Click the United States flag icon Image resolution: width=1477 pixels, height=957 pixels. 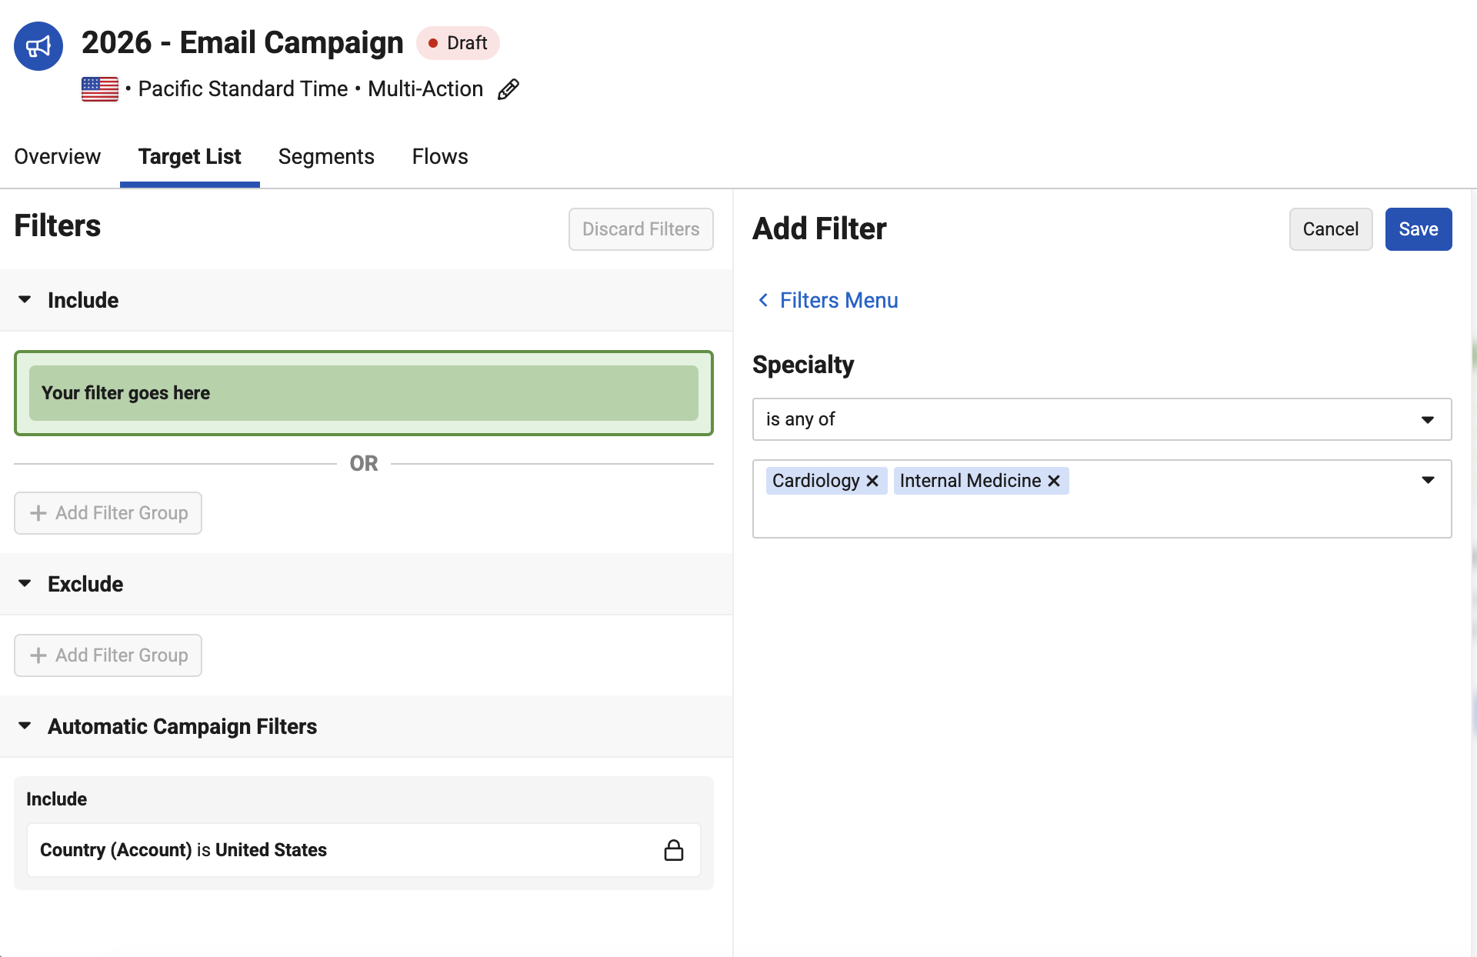click(x=100, y=89)
